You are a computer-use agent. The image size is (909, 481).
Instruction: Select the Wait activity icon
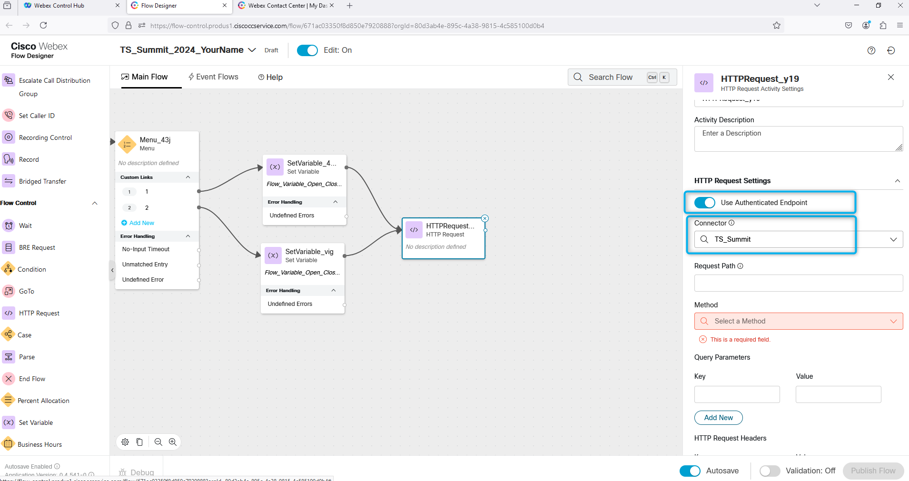[x=9, y=225]
